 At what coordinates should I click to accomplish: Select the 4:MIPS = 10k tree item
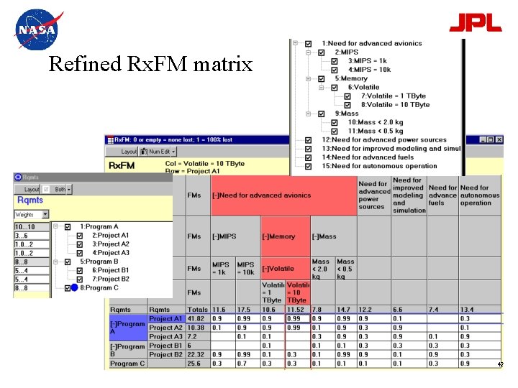click(369, 70)
